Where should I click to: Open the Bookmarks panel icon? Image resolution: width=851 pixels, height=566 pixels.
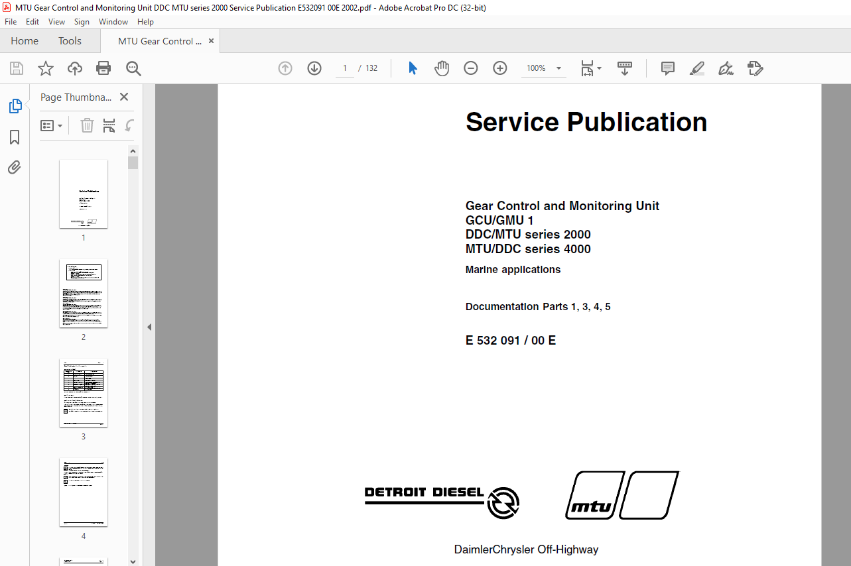(15, 137)
